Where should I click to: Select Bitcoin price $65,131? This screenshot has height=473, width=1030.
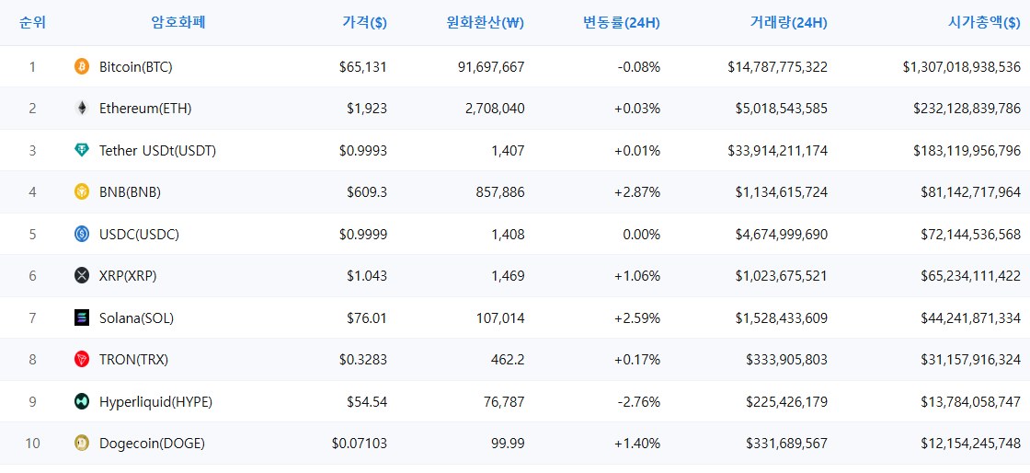coord(363,66)
